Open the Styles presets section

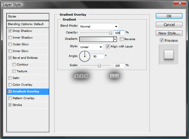[28, 17]
